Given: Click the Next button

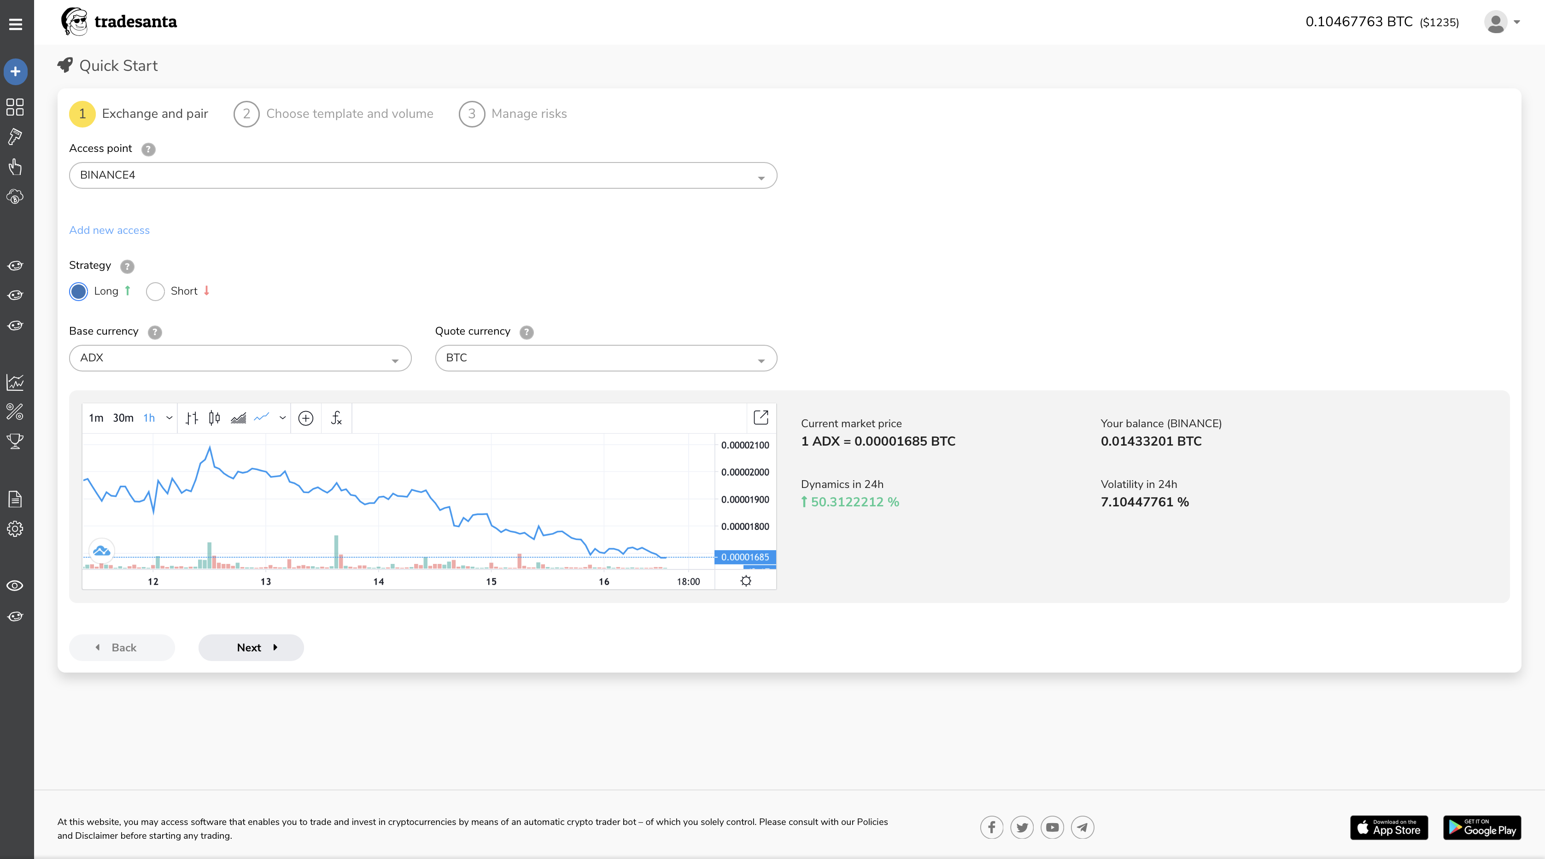Looking at the screenshot, I should click(x=251, y=647).
